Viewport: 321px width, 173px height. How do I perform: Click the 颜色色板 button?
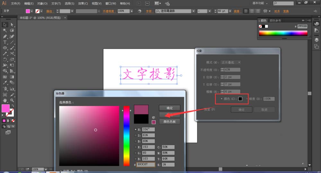(x=169, y=122)
